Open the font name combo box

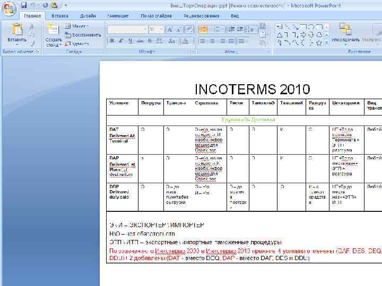click(x=128, y=30)
